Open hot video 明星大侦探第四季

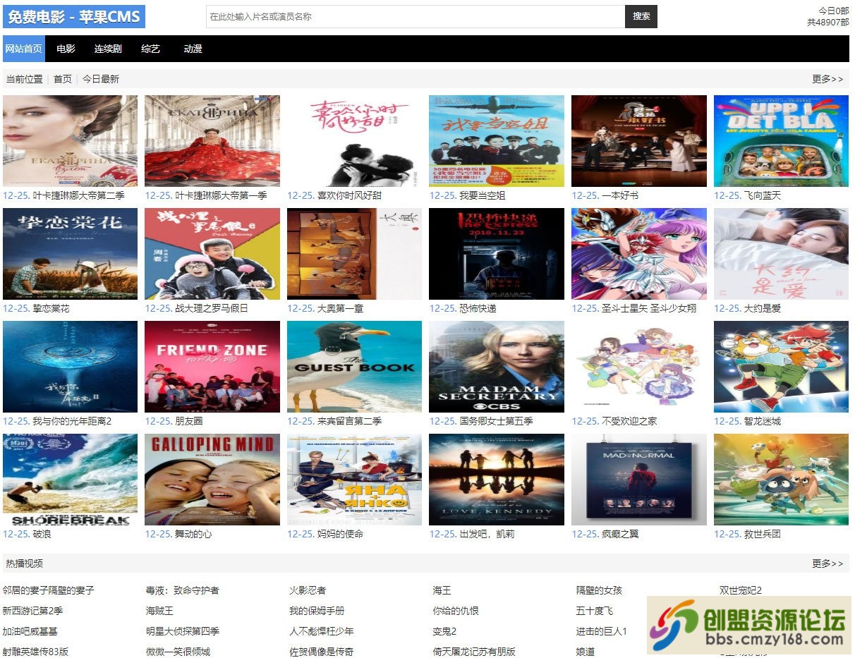(x=183, y=631)
